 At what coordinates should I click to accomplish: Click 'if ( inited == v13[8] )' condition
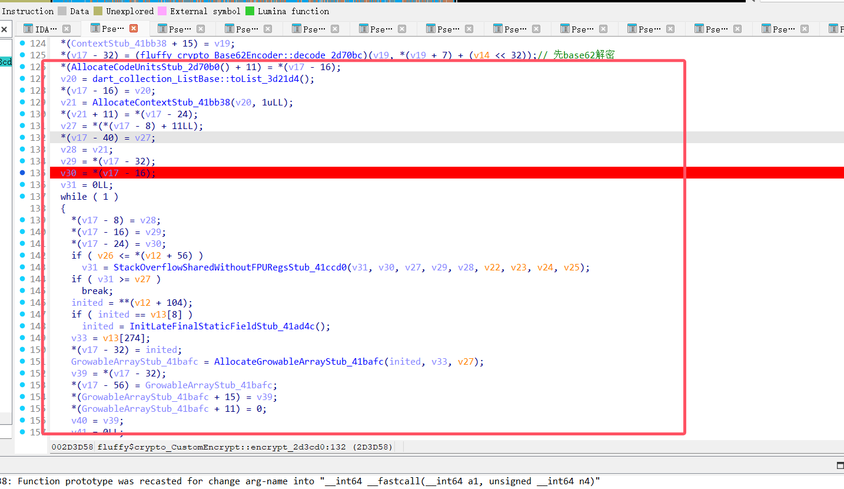(x=132, y=314)
